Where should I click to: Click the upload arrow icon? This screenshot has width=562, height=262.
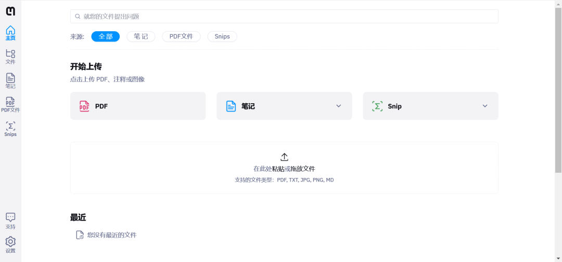pos(284,157)
